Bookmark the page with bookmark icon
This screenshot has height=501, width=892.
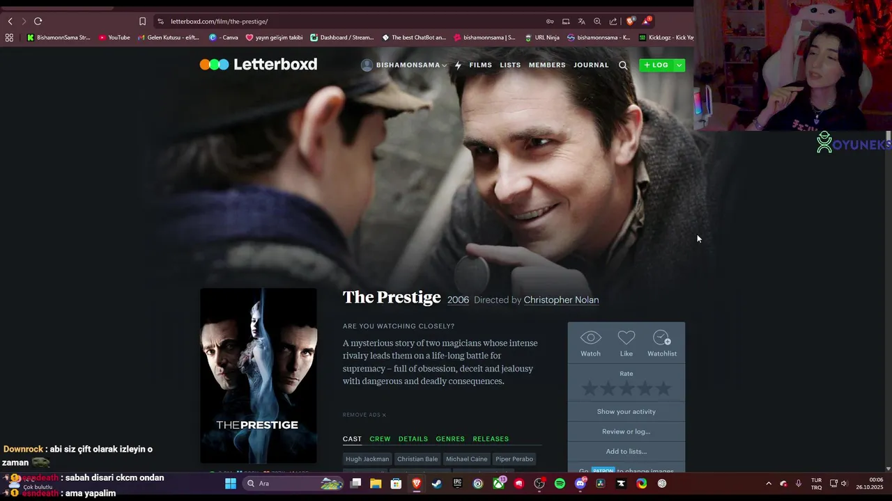[142, 22]
